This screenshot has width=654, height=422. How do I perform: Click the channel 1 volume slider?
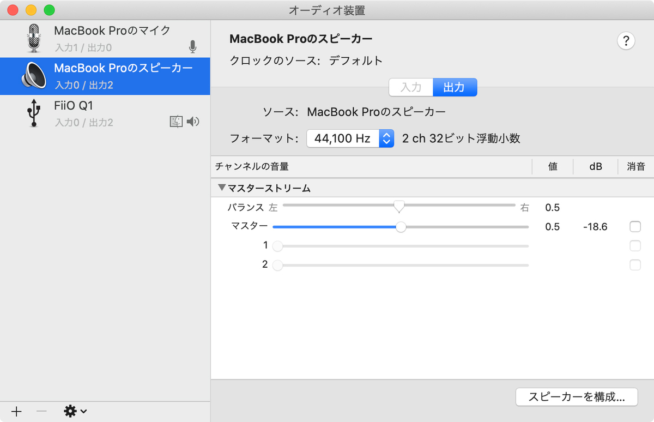pyautogui.click(x=401, y=246)
